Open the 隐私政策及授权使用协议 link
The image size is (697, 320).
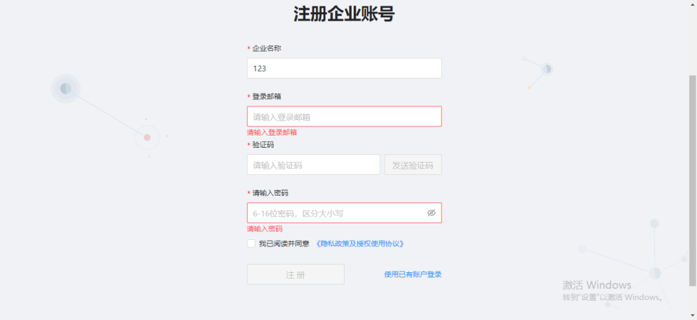pos(360,244)
